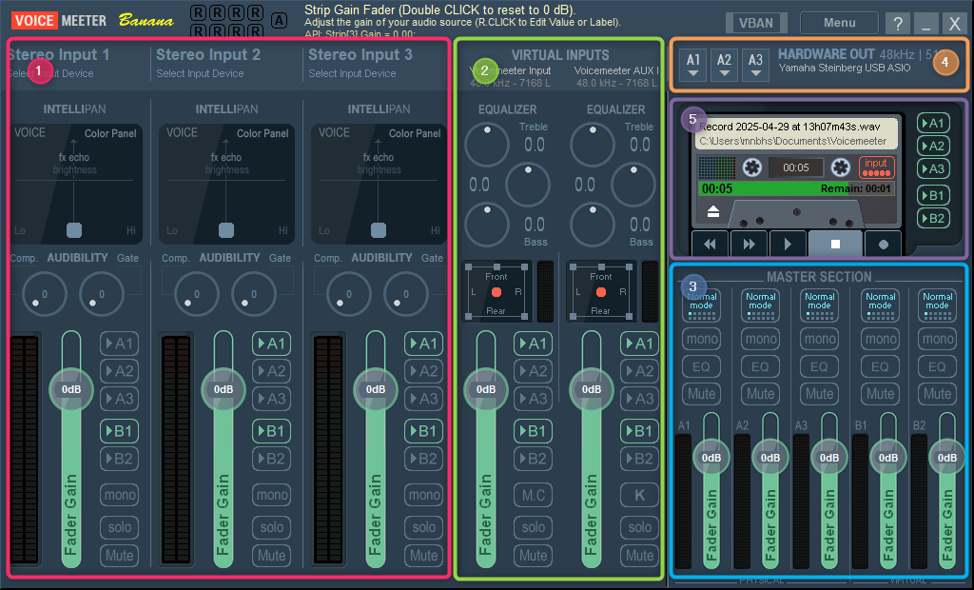Mute the Stereo Input 1 strip
The image size is (974, 590).
119,555
